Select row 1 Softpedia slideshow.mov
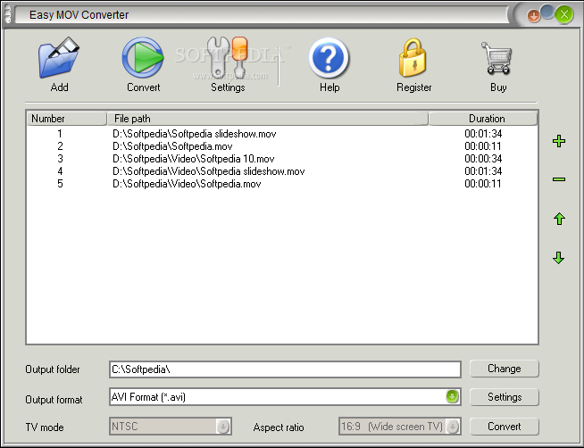Viewport: 584px width, 448px height. pyautogui.click(x=282, y=134)
